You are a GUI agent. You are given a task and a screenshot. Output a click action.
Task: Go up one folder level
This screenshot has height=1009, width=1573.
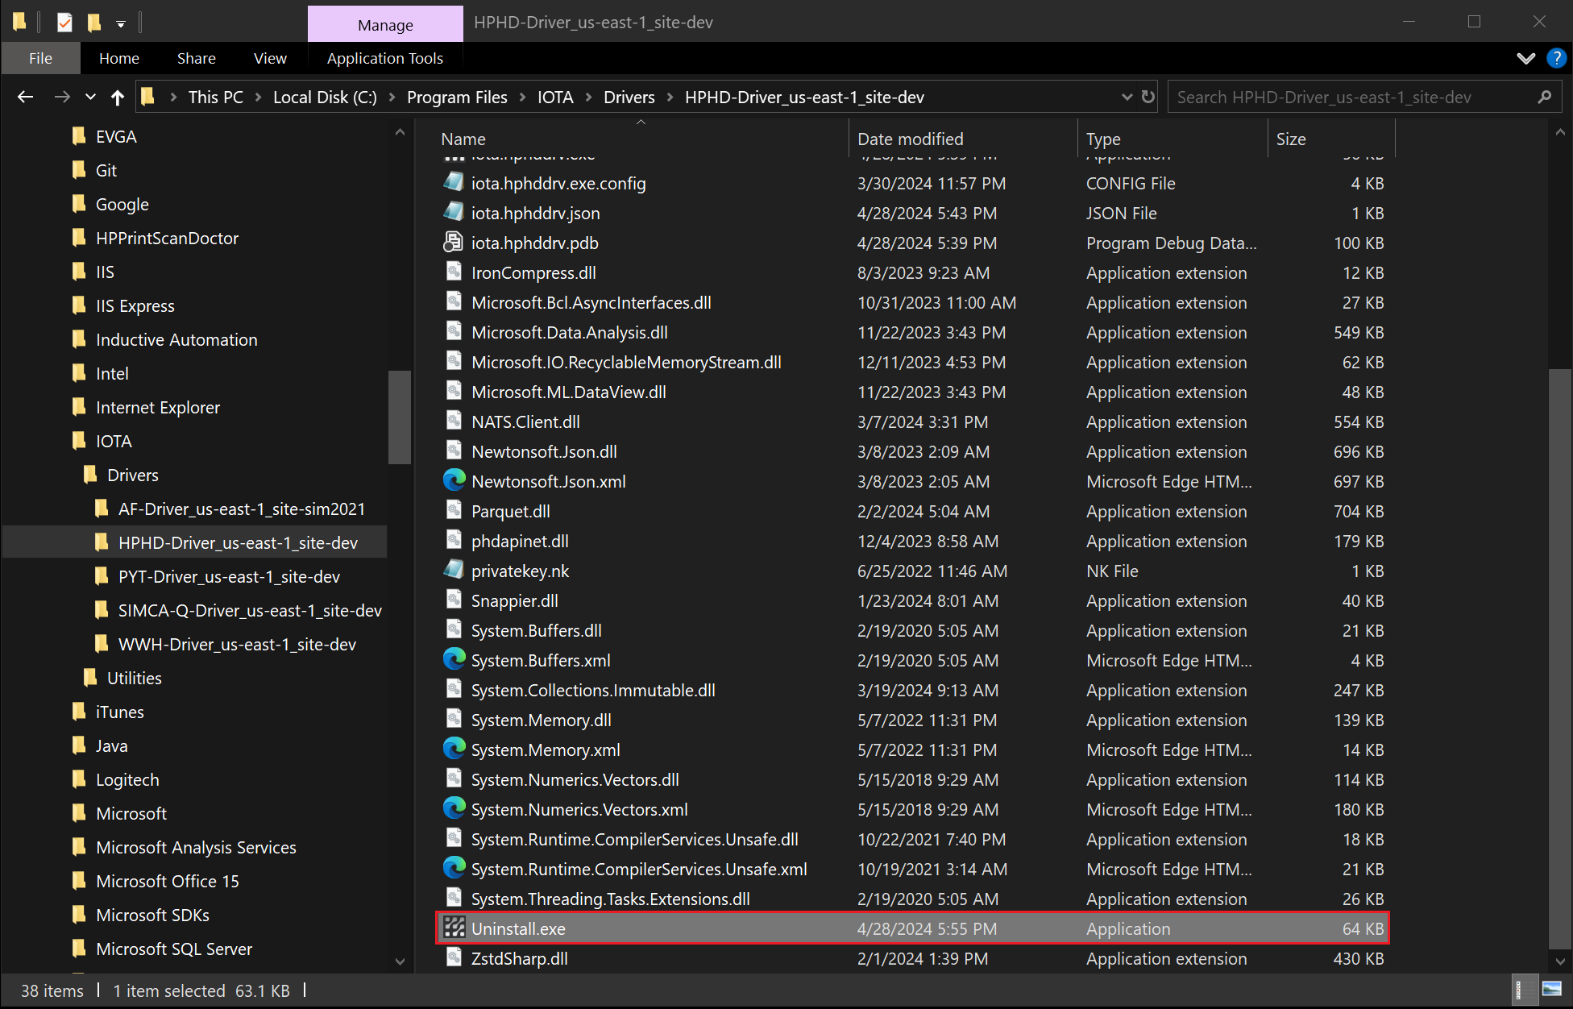pyautogui.click(x=118, y=98)
